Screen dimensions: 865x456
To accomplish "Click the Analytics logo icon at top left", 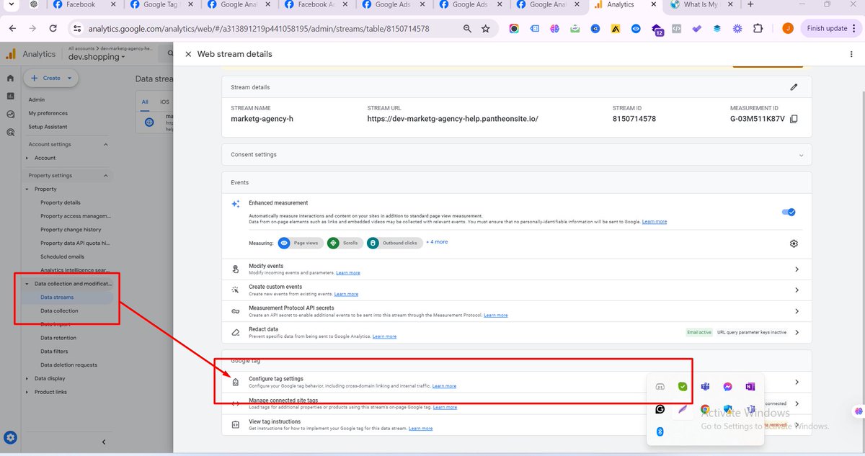I will (x=9, y=53).
